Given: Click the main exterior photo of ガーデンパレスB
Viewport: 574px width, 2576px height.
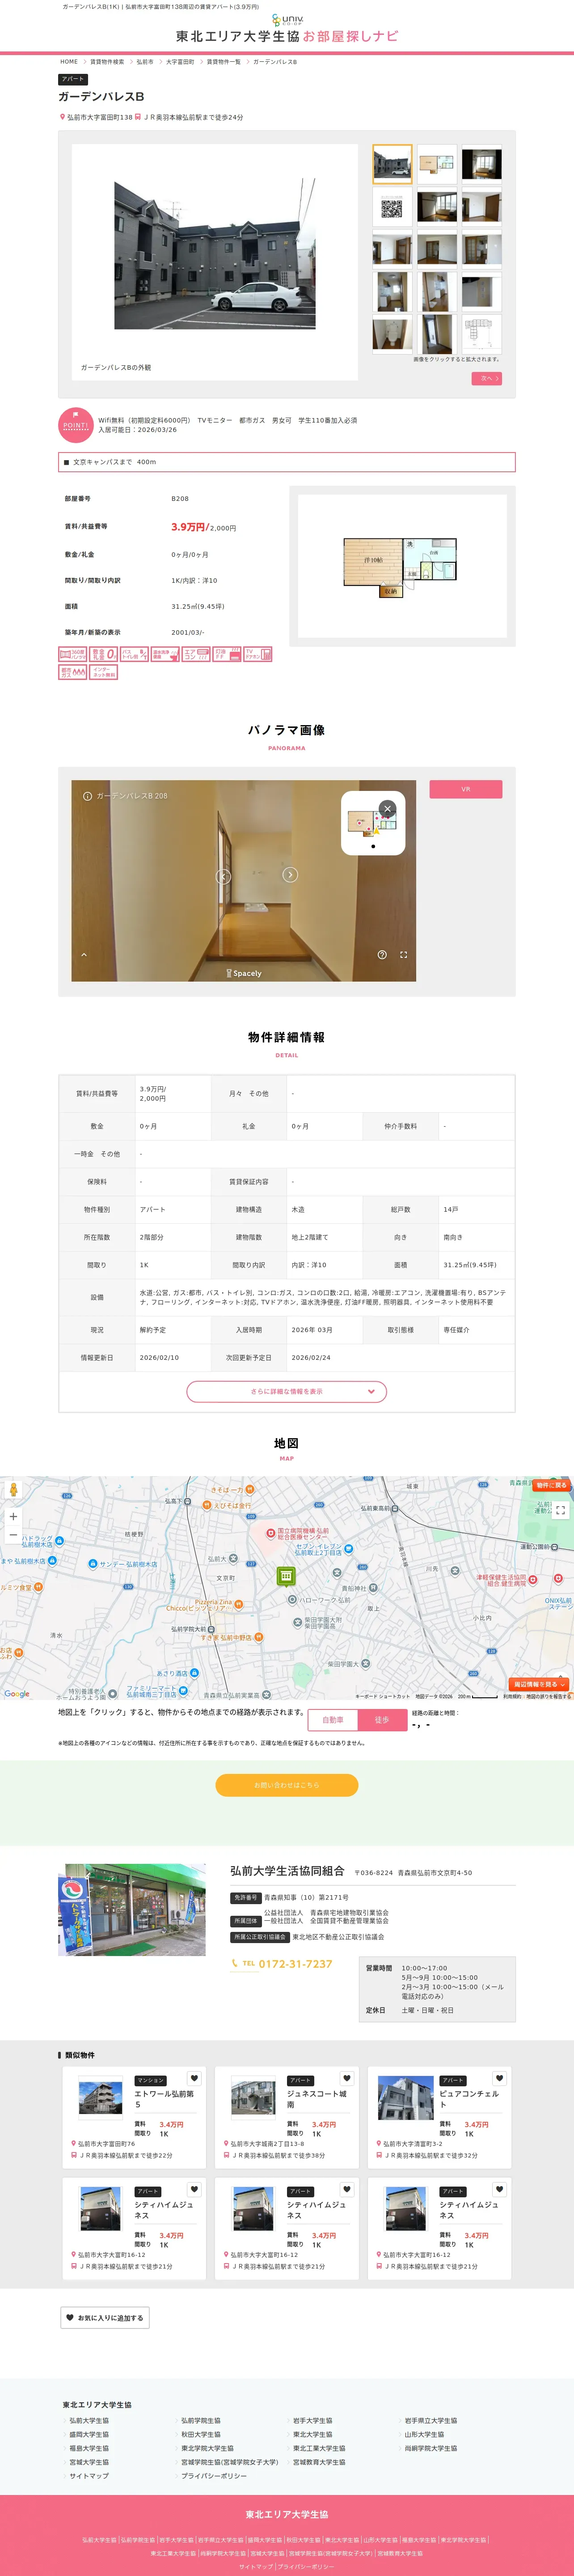Looking at the screenshot, I should pyautogui.click(x=215, y=253).
